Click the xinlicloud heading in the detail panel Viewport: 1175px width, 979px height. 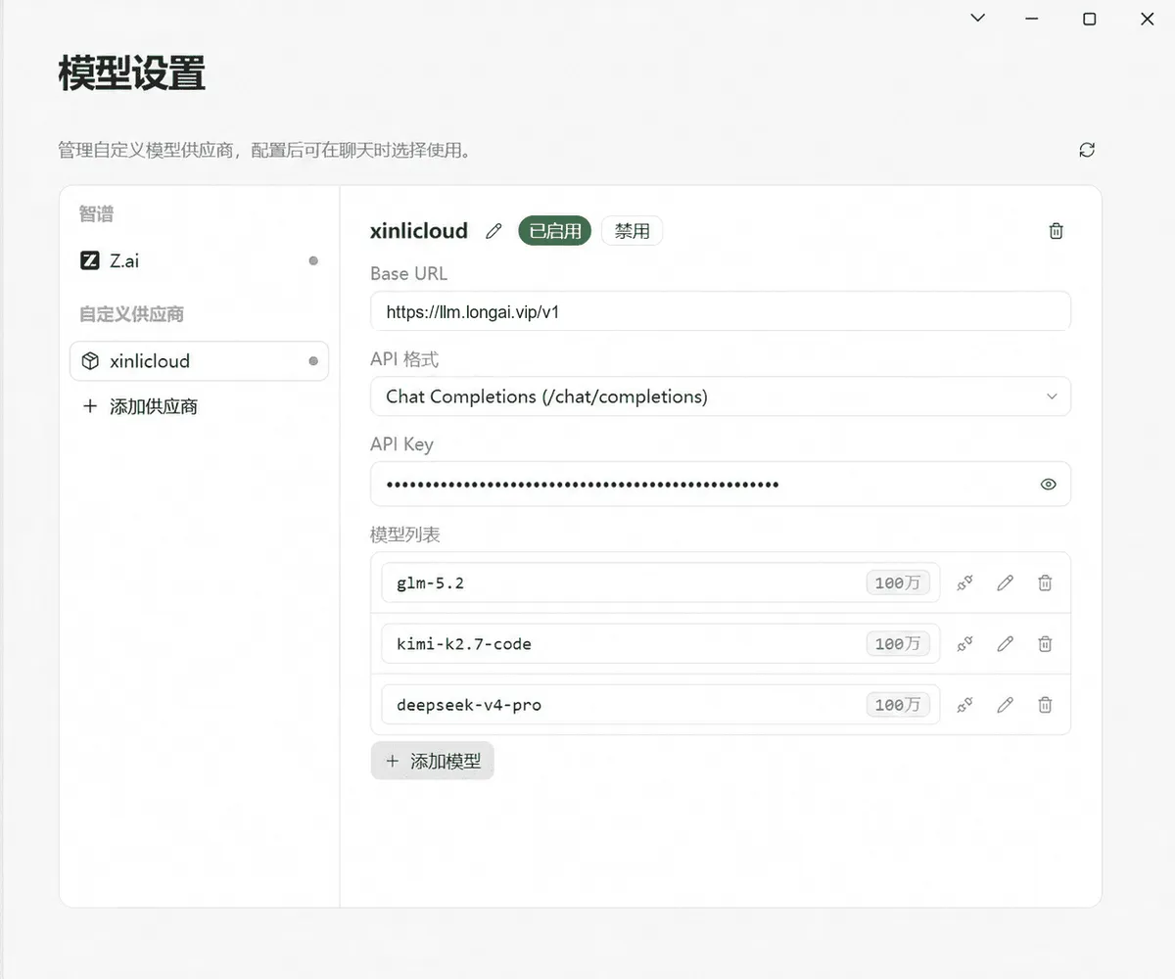pos(419,231)
